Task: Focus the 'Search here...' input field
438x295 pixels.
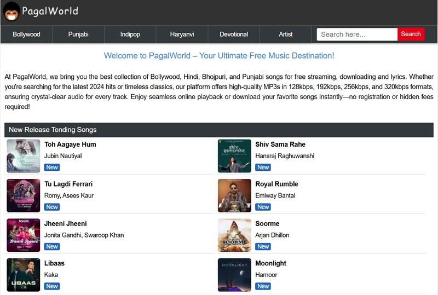Action: [357, 34]
